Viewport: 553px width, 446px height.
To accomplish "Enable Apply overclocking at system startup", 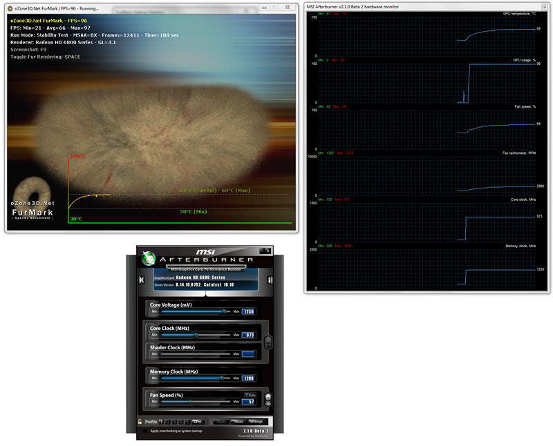I will click(x=145, y=431).
